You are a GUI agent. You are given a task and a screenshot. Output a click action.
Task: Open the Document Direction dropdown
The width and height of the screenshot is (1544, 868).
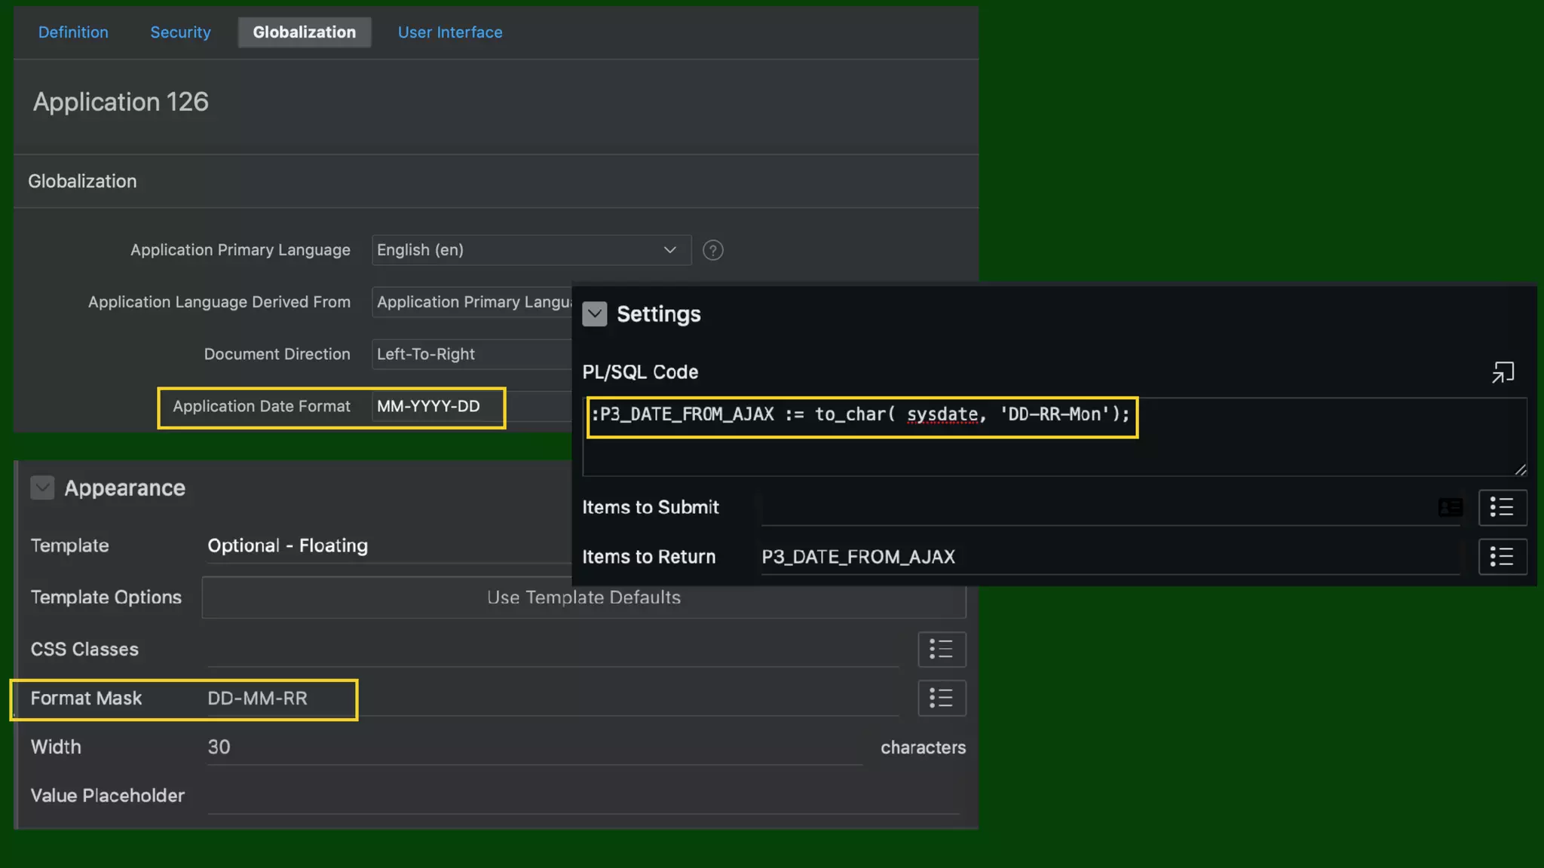click(x=471, y=354)
